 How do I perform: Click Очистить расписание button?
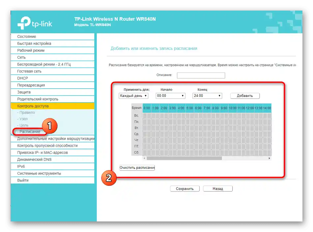click(137, 168)
